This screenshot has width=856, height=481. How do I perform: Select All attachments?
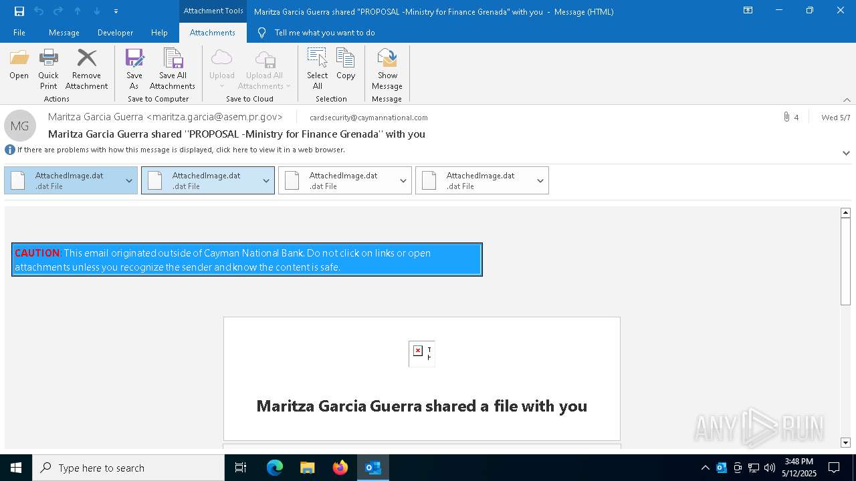point(317,69)
